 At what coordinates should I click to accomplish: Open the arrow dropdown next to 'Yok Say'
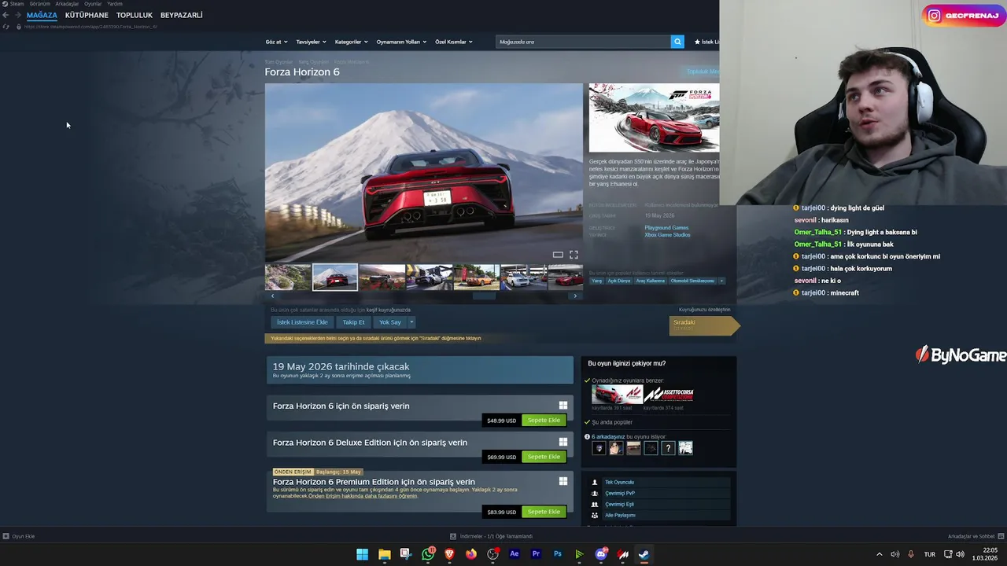point(411,322)
